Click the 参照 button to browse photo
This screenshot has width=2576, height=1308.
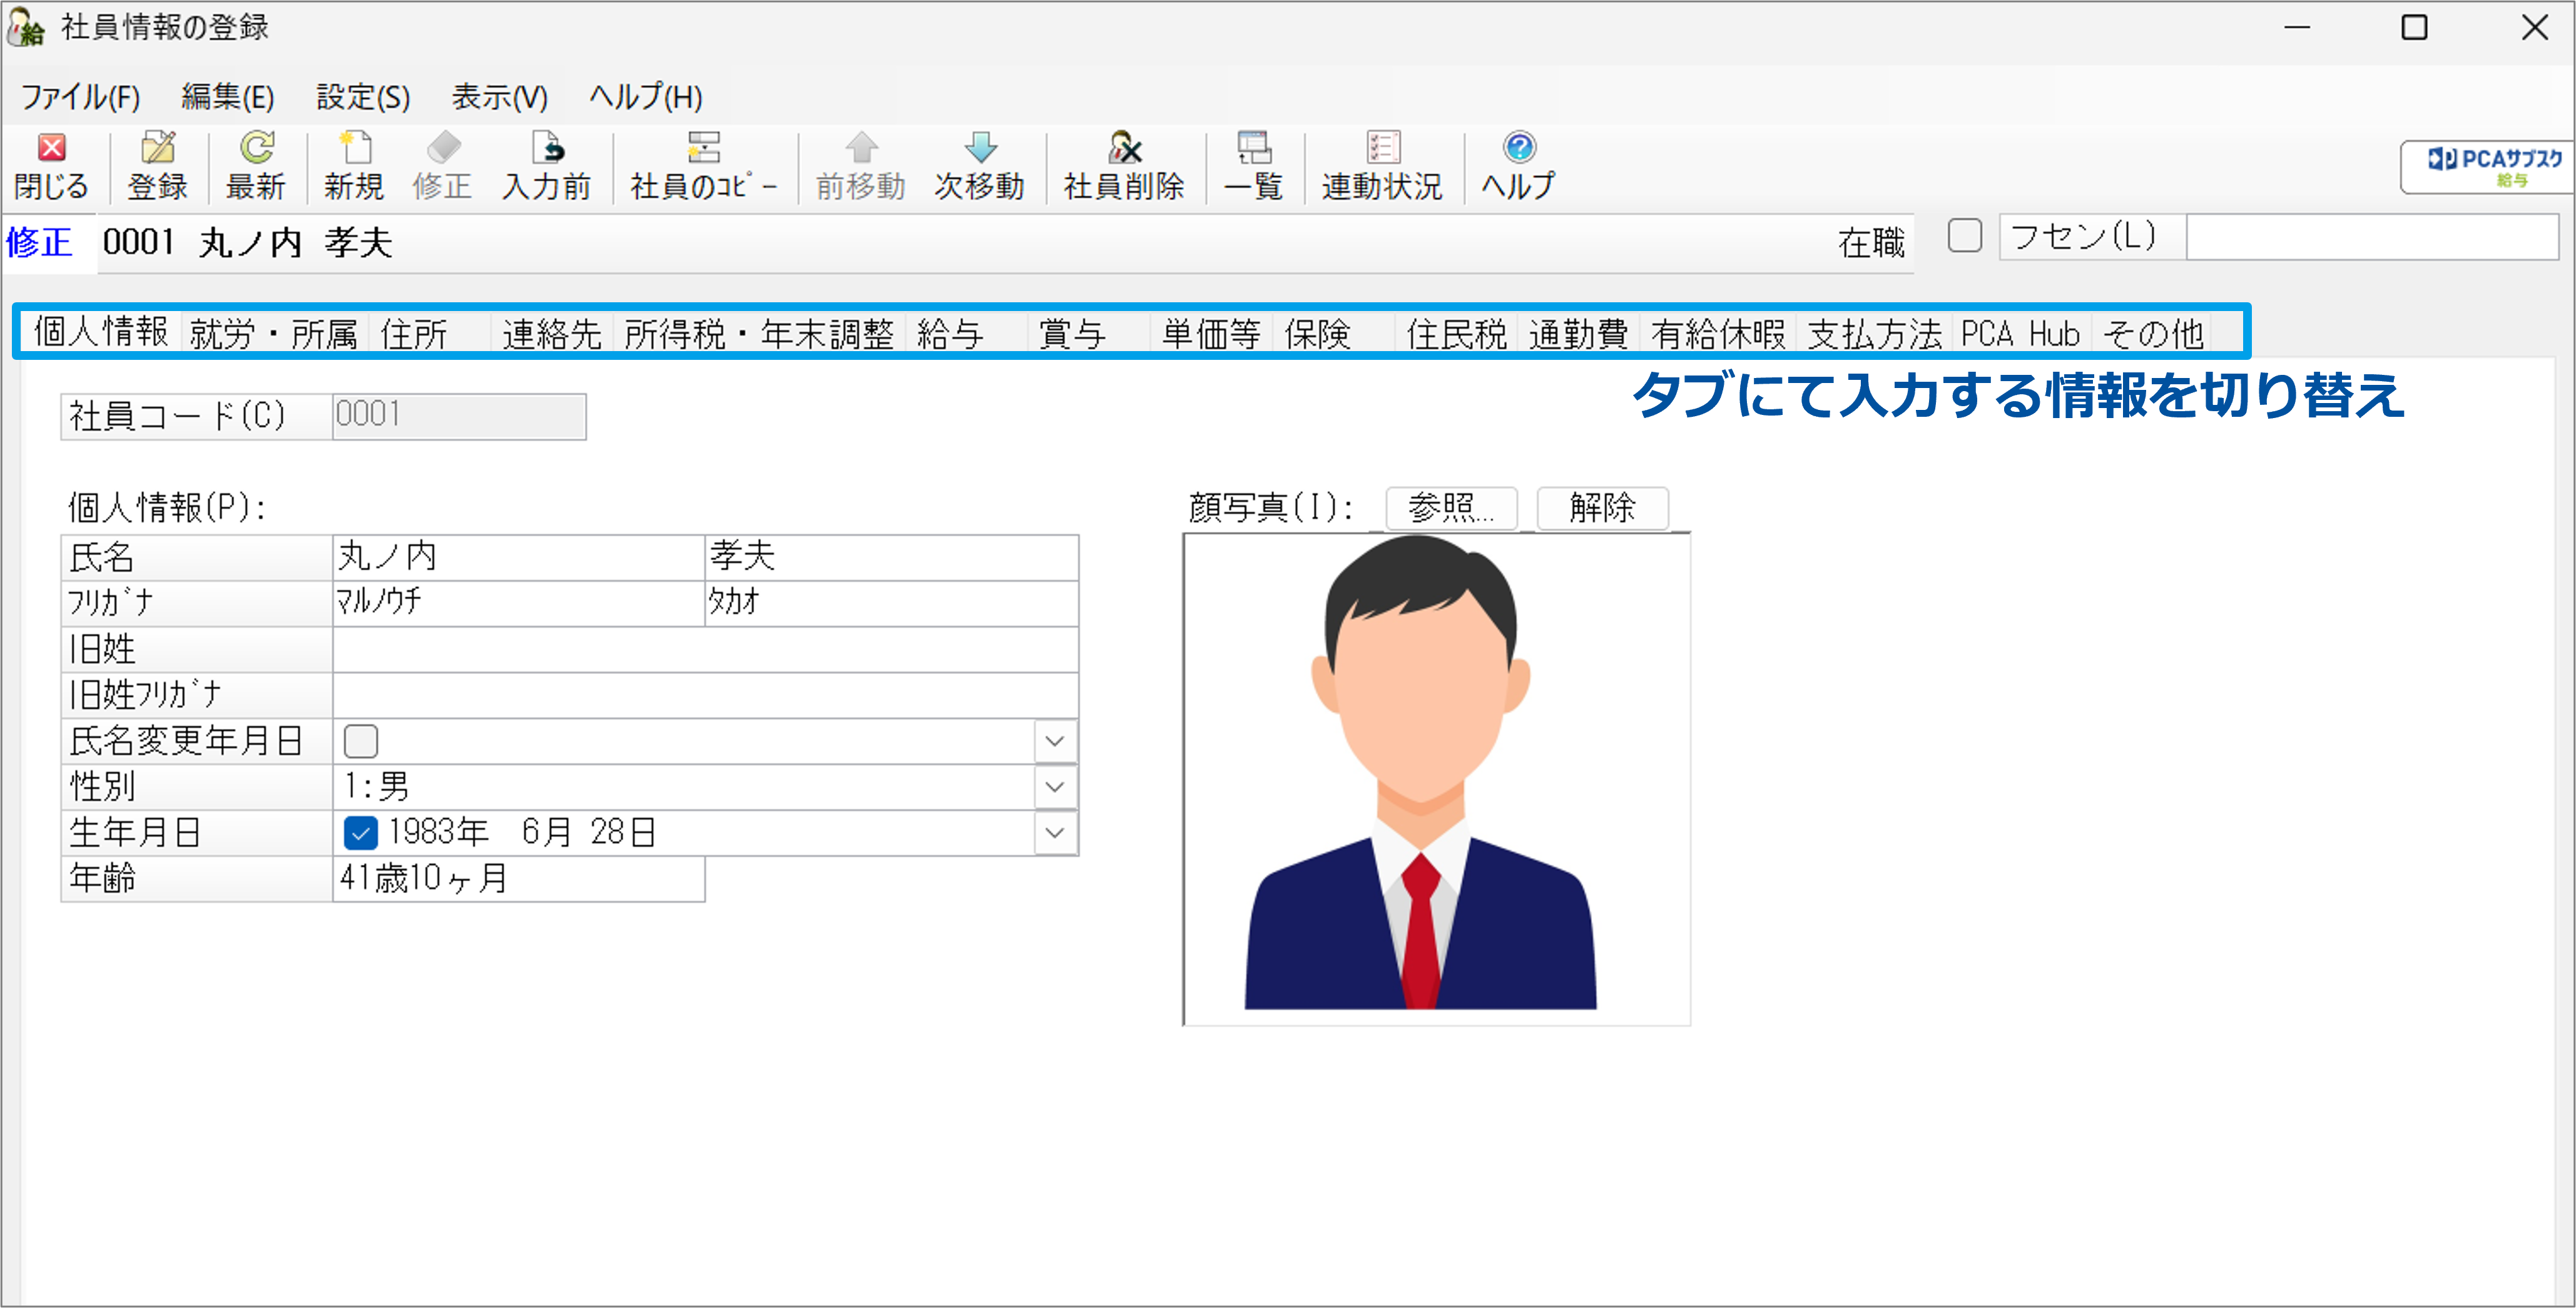[1450, 508]
